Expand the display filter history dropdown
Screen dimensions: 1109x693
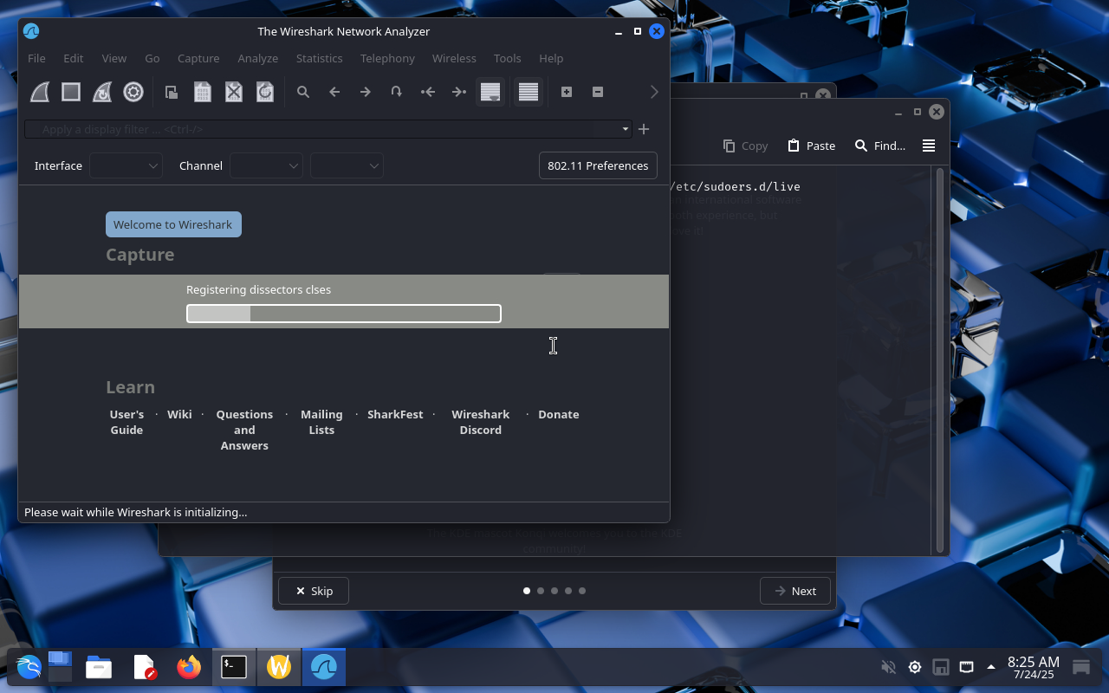coord(625,129)
